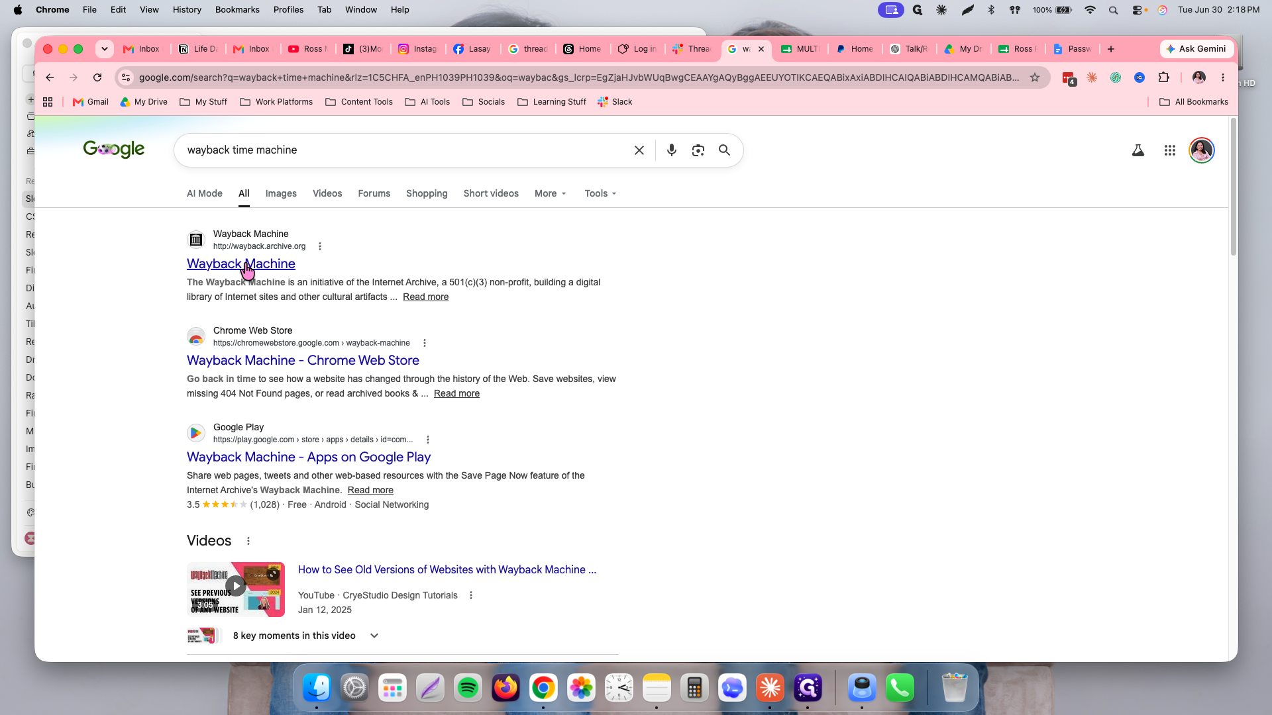Open options for CryeStudio video result

coord(471,595)
